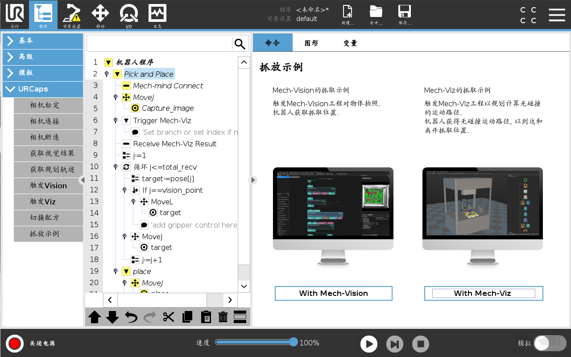
Task: Switch to the 变量 tab
Action: tap(350, 43)
